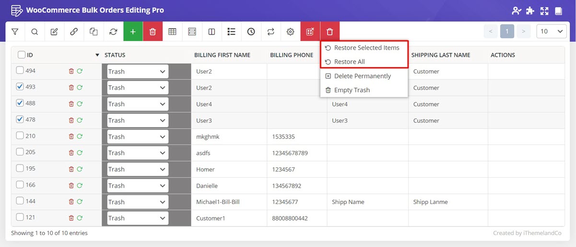
Task: Click the reload refresh toolbar icon
Action: (x=113, y=32)
